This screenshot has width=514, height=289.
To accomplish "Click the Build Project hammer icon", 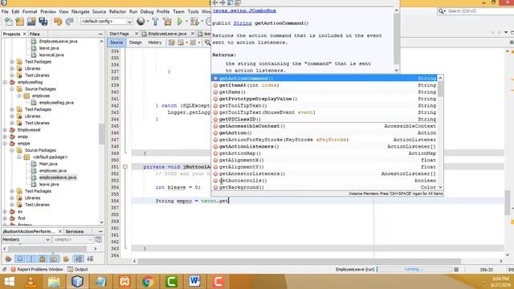I will coord(155,22).
